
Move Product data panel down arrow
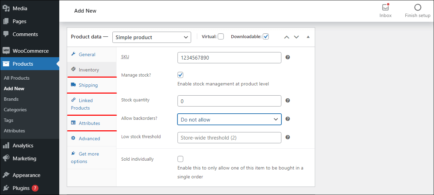tap(296, 37)
